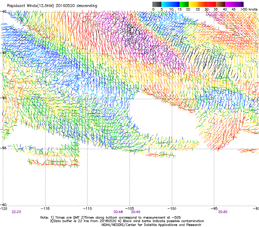Click the legend tick label '45'
The width and height of the screenshot is (259, 227).
click(x=234, y=9)
